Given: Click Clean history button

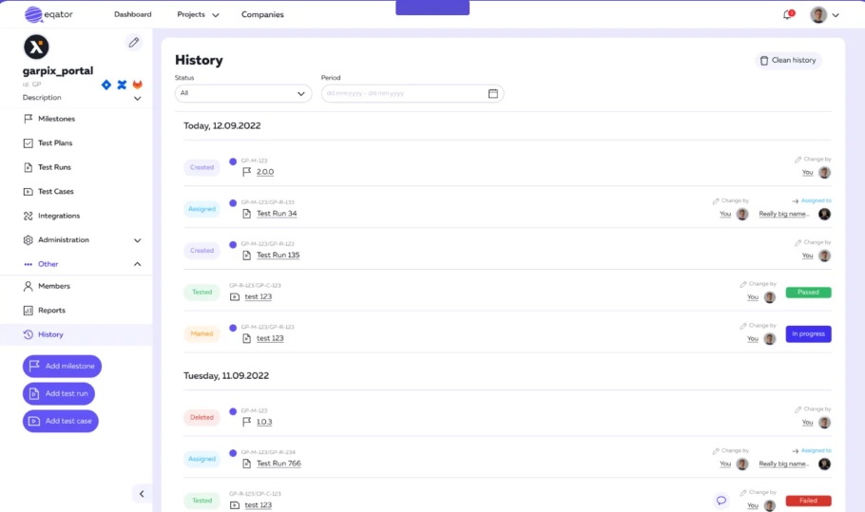Looking at the screenshot, I should pos(788,60).
